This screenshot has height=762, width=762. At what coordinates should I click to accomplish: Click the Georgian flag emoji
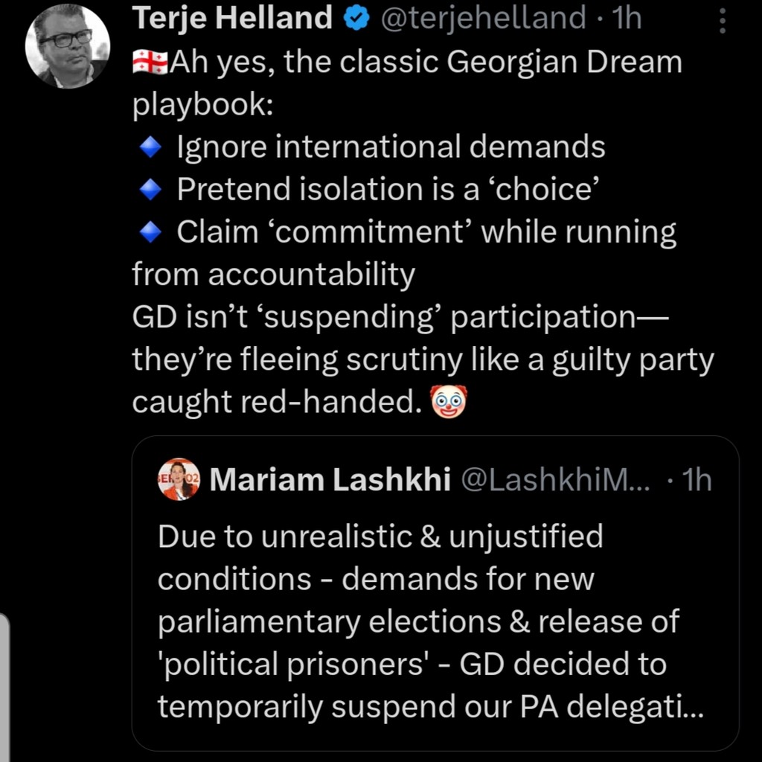click(x=150, y=63)
